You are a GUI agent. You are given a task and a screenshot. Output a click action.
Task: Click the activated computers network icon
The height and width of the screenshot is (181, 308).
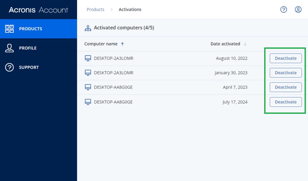pos(88,27)
